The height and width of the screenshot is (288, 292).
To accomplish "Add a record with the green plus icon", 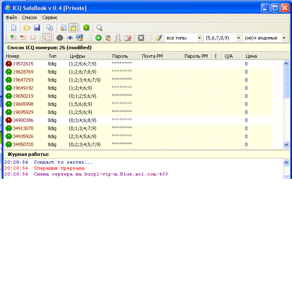I will coord(13,38).
